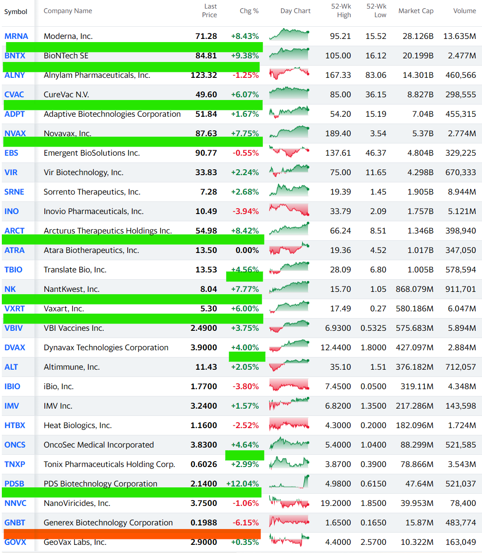Open the TNXP ticker symbol link
The width and height of the screenshot is (482, 553).
pos(15,464)
